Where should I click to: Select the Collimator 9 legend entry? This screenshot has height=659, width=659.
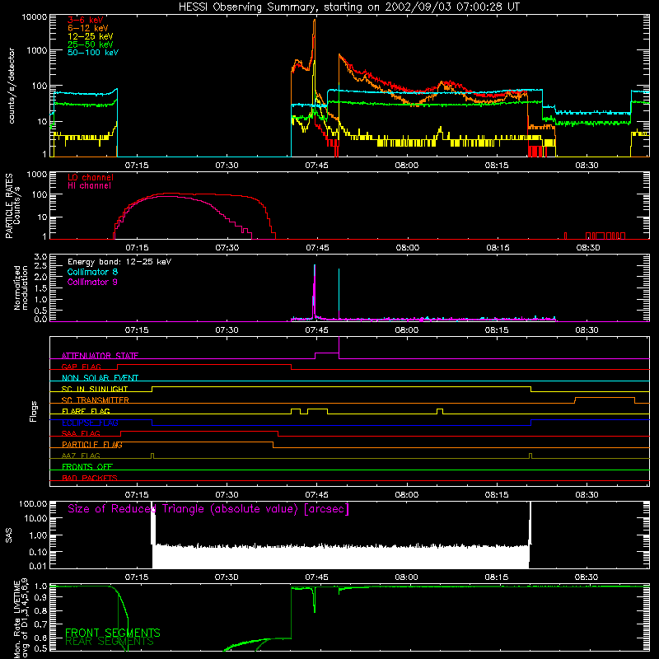pos(92,282)
